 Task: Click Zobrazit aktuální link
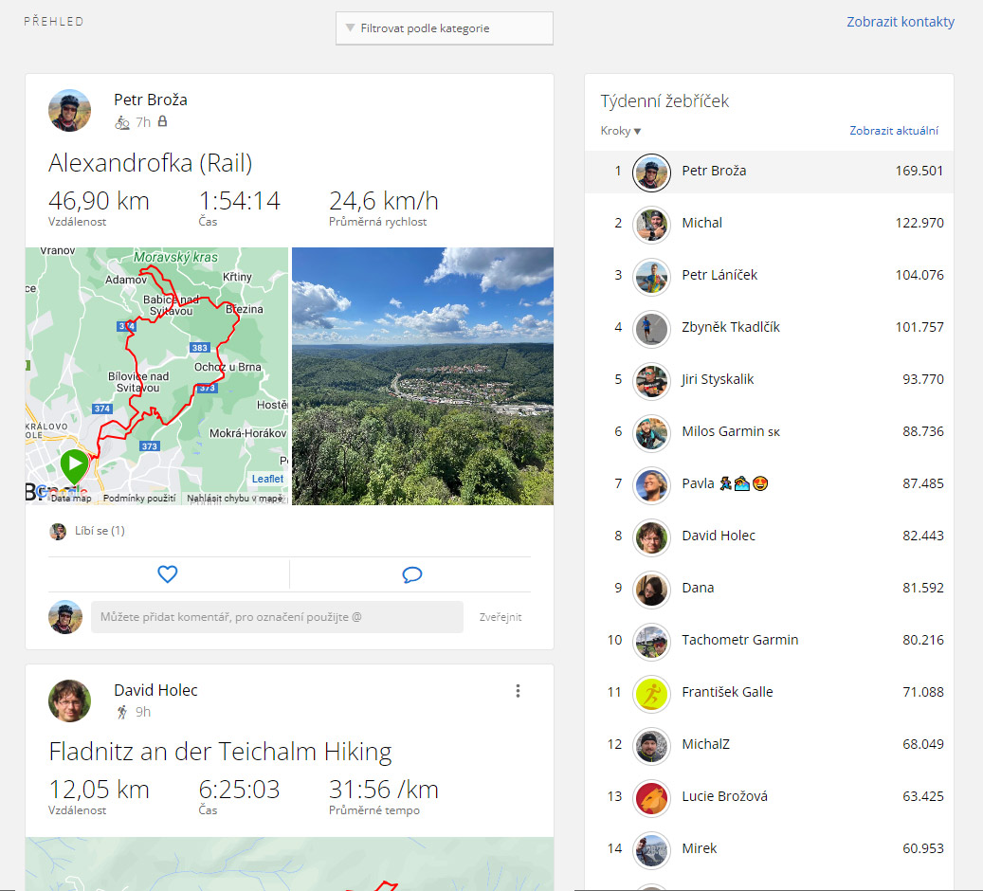click(894, 131)
